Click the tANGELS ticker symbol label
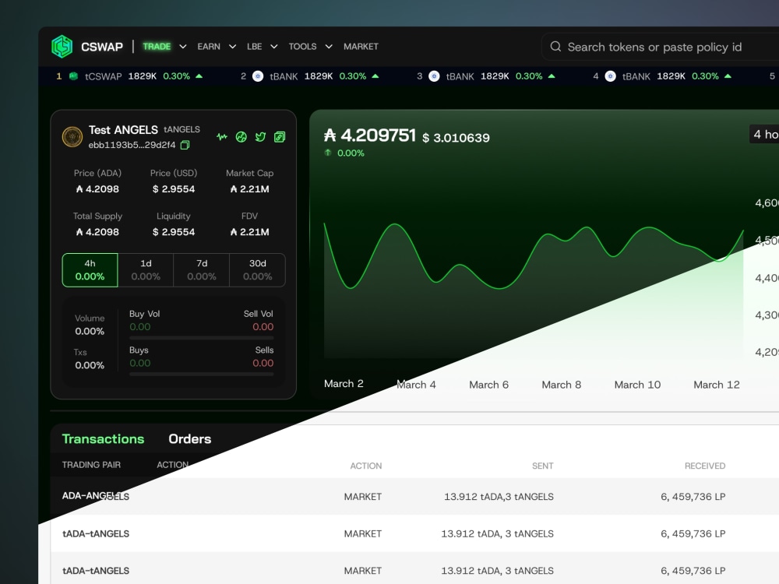 click(182, 129)
